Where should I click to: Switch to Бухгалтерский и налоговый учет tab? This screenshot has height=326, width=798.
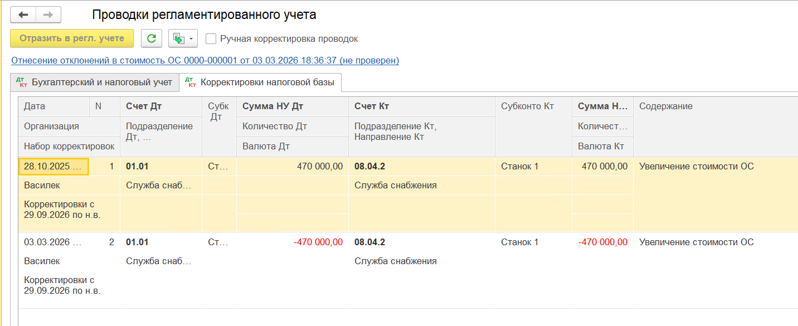pyautogui.click(x=95, y=82)
